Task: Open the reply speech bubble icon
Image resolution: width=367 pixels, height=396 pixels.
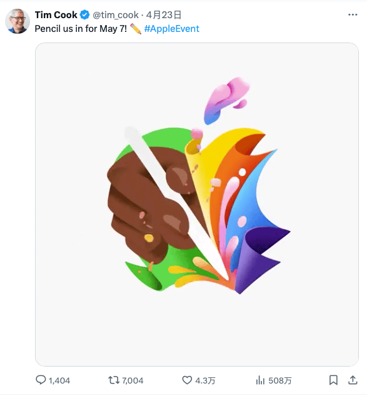Action: tap(41, 380)
